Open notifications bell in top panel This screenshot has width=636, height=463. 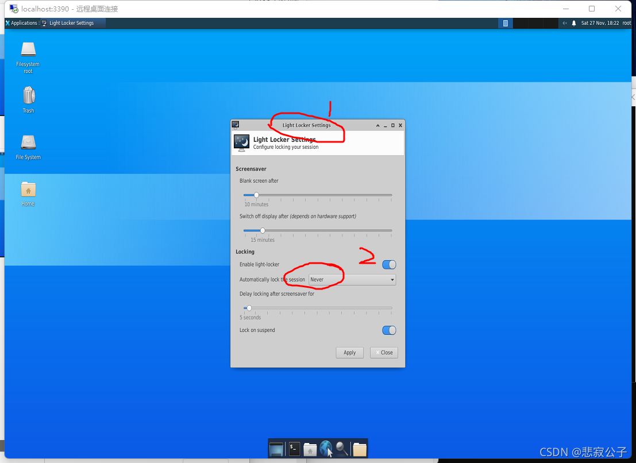pyautogui.click(x=573, y=23)
